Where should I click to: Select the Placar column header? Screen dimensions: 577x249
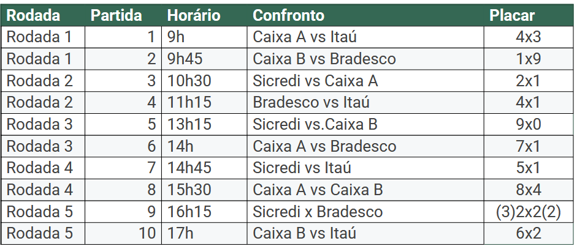coord(512,15)
